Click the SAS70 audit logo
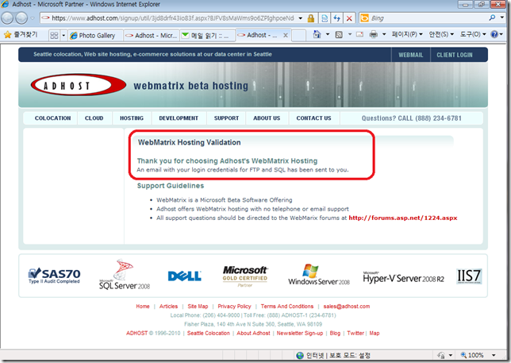Screen dimensions: 511x363 (x=54, y=276)
